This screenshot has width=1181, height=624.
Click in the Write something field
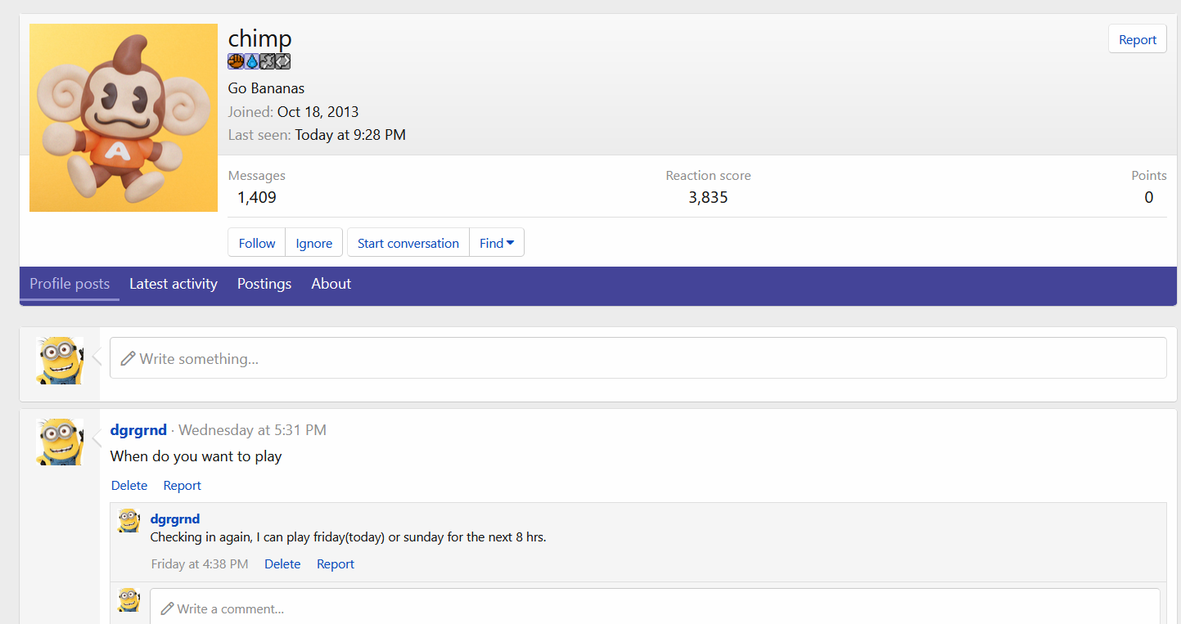638,359
